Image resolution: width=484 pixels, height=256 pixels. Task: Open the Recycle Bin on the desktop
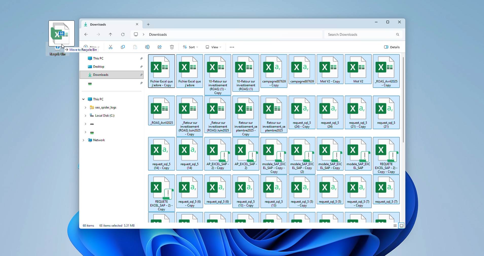[57, 49]
